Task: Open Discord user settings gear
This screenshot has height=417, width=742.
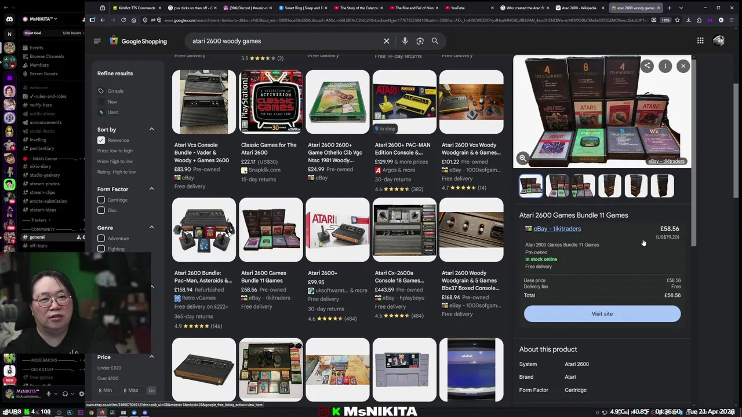Action: point(81,394)
